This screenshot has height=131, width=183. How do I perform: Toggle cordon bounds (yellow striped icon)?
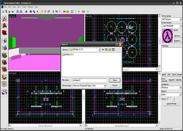pos(64,11)
